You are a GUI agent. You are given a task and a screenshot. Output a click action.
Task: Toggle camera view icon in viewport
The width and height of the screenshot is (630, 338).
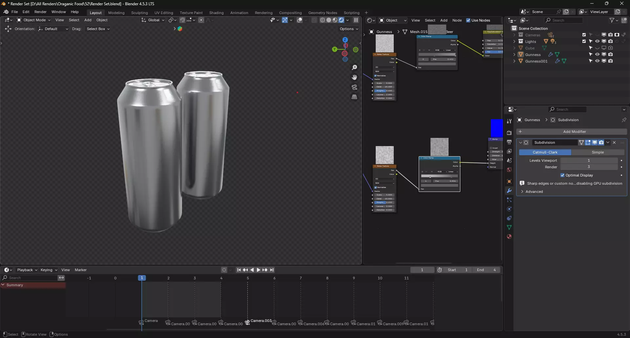pyautogui.click(x=354, y=87)
